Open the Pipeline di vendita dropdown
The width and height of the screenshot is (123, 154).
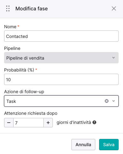(x=61, y=58)
